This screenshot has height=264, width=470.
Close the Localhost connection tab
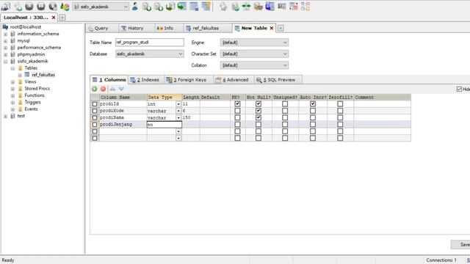54,18
